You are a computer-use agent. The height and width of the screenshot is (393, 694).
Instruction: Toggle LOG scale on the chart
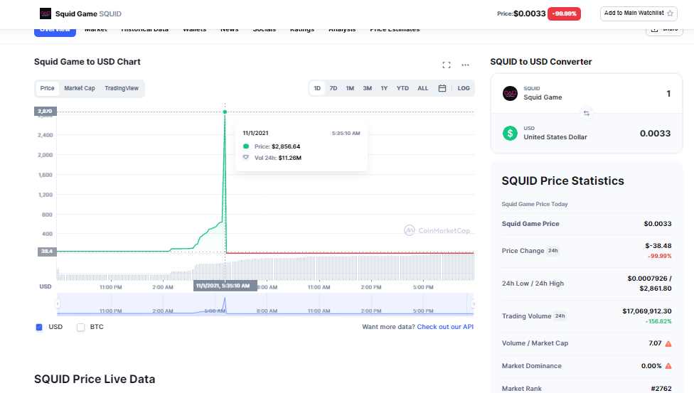coord(464,88)
